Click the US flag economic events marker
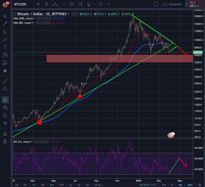The image size is (205, 187). coord(170,135)
